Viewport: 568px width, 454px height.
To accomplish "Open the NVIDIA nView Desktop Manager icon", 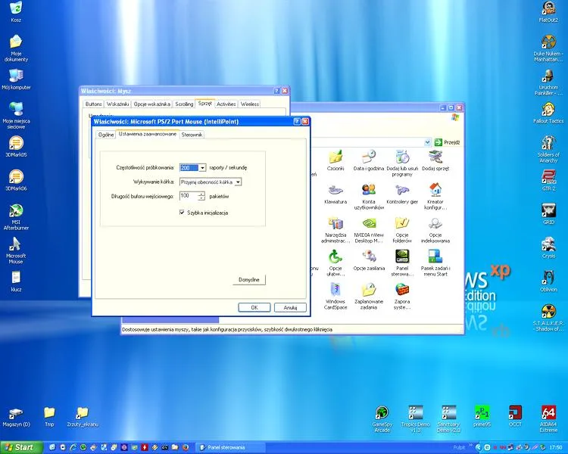I will click(368, 230).
